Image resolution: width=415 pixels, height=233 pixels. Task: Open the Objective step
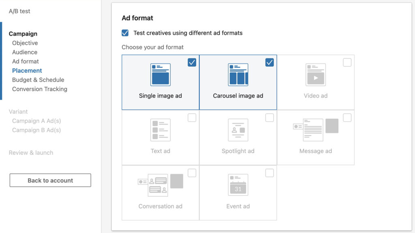tap(25, 43)
